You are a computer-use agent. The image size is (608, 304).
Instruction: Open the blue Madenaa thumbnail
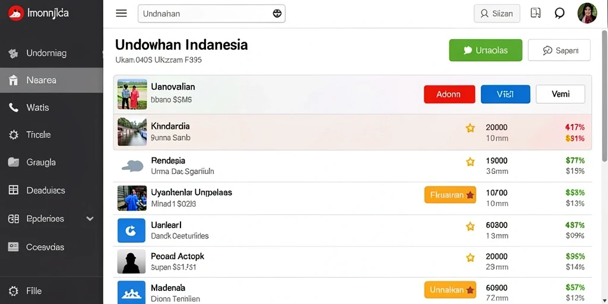point(131,292)
